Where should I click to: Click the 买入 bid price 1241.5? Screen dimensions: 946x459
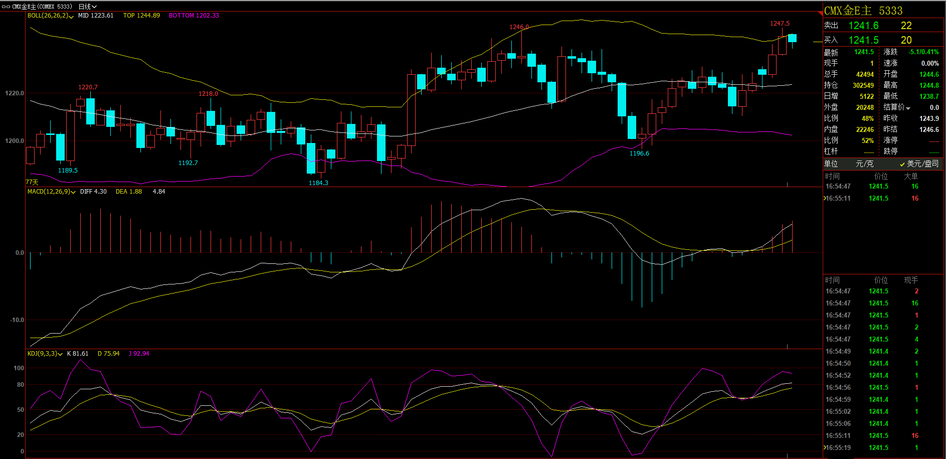tap(863, 40)
